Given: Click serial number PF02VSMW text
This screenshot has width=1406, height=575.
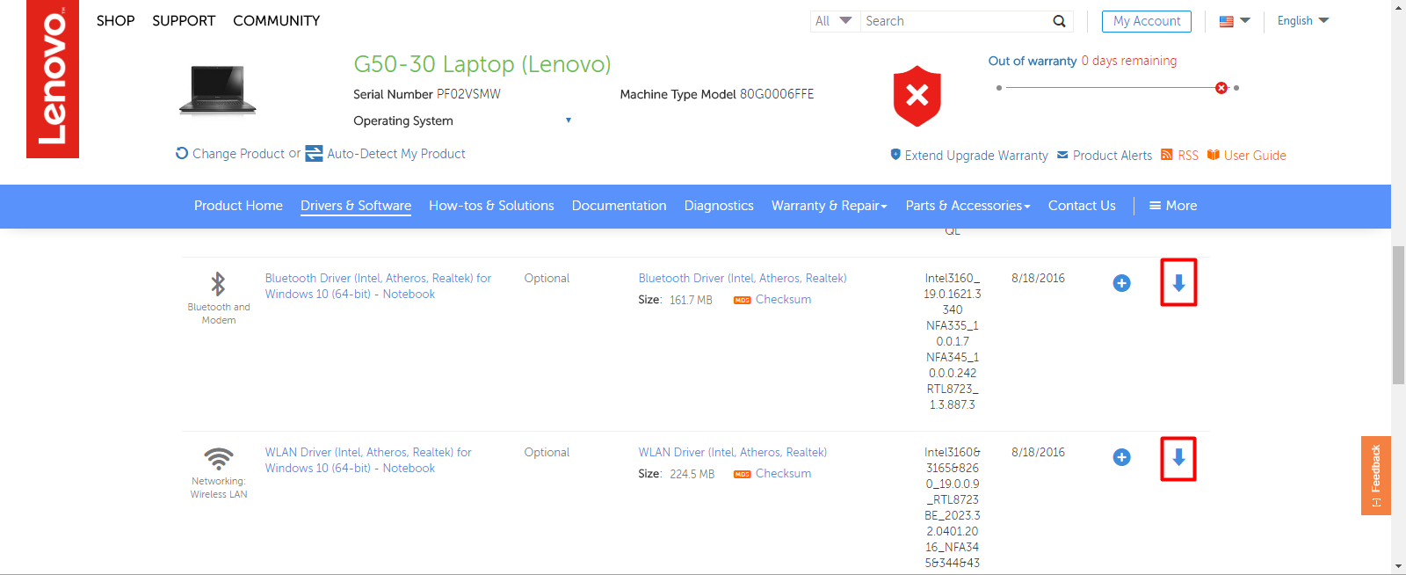Looking at the screenshot, I should tap(468, 94).
